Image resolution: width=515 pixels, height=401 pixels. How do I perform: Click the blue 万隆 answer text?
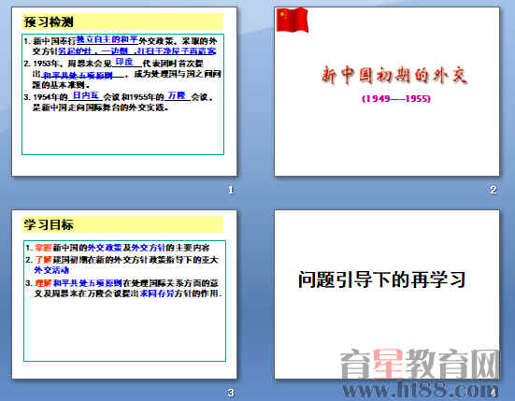tap(177, 95)
